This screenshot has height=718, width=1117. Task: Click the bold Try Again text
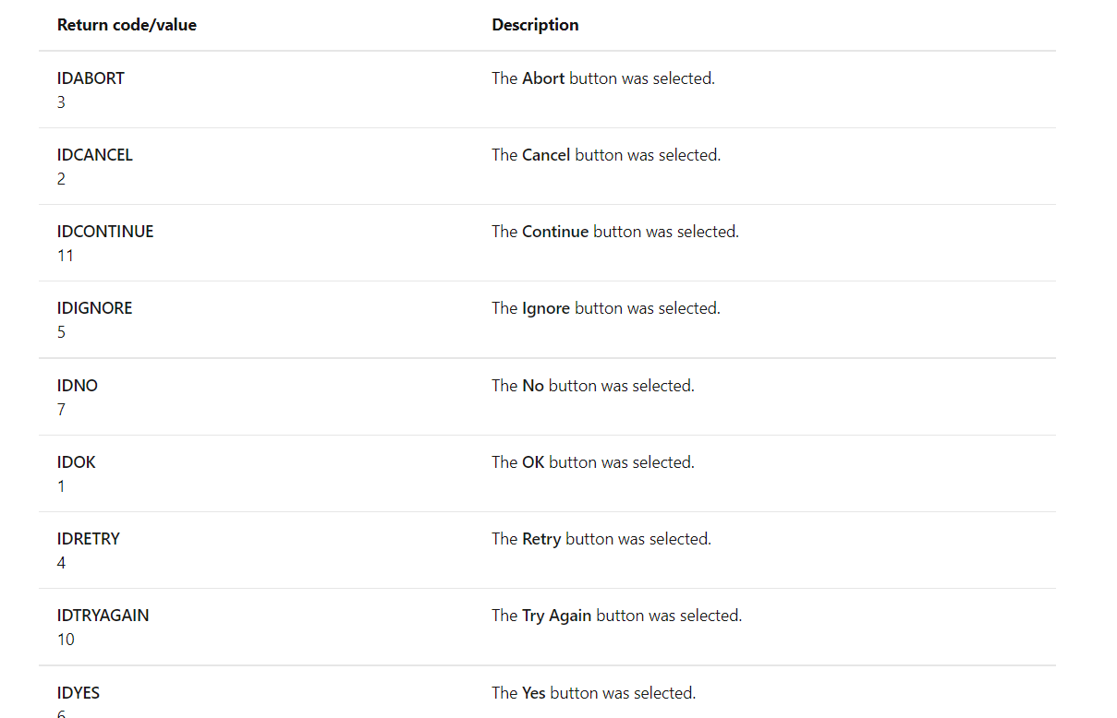pos(556,616)
